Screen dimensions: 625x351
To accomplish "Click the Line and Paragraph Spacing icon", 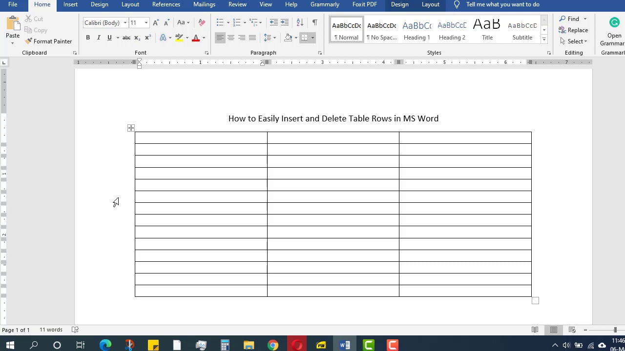I will pyautogui.click(x=267, y=38).
